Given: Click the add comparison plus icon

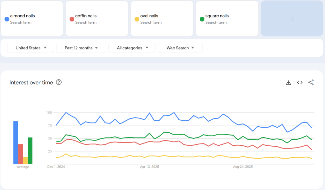Looking at the screenshot, I should [x=291, y=19].
